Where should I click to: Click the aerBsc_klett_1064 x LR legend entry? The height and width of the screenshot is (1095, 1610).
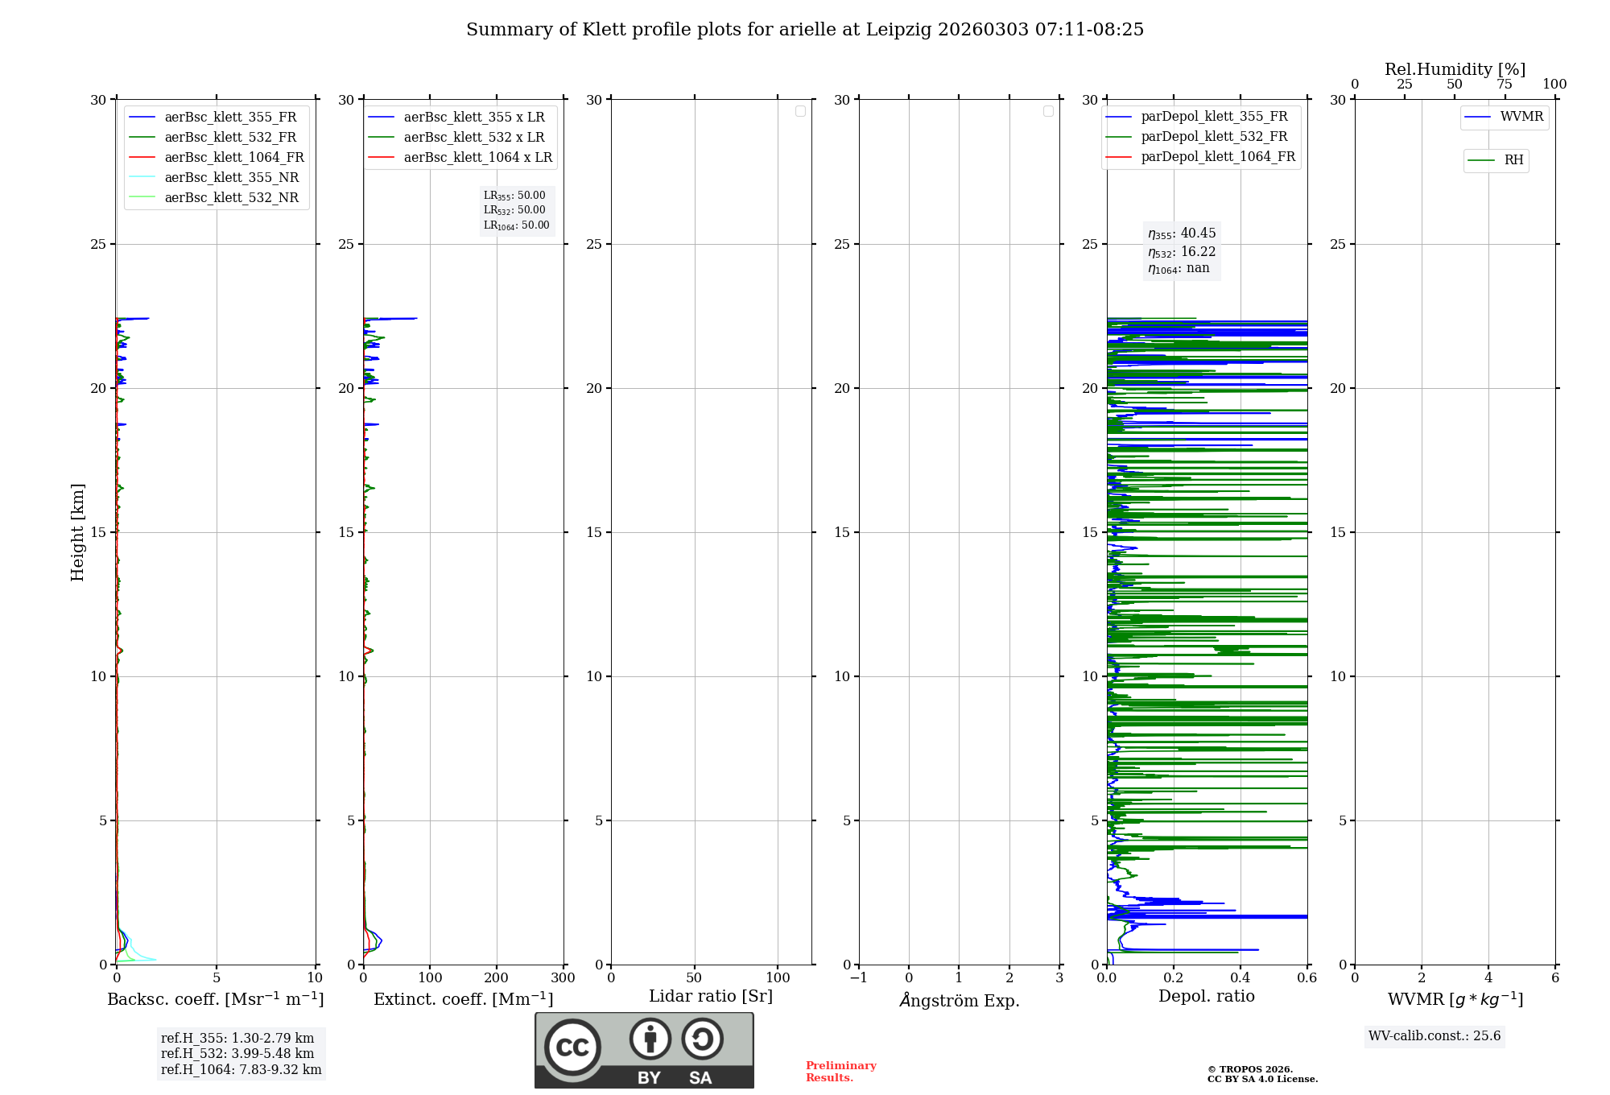tap(477, 158)
